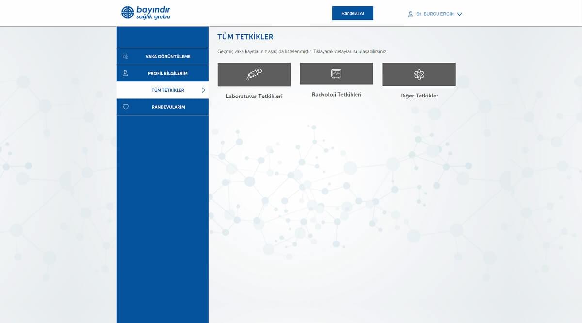582x323 pixels.
Task: Click the Radyoloji Tetkikleri label
Action: (x=336, y=95)
